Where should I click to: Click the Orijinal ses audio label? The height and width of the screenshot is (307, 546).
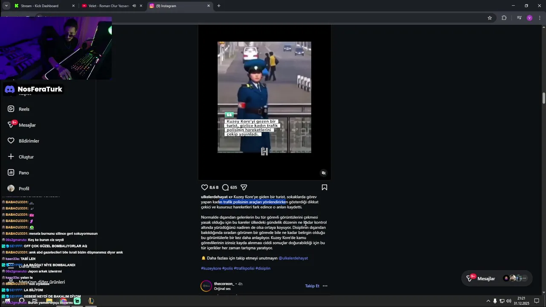(222, 289)
